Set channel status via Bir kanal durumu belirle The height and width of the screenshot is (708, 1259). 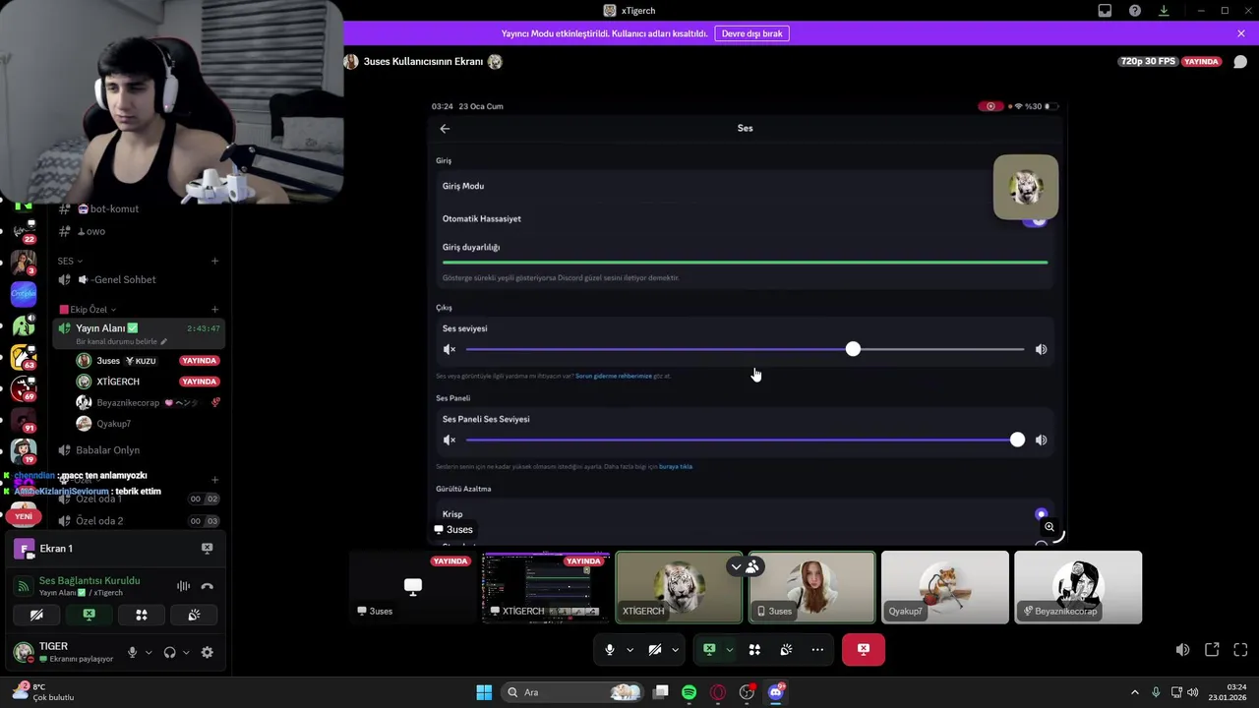click(122, 341)
